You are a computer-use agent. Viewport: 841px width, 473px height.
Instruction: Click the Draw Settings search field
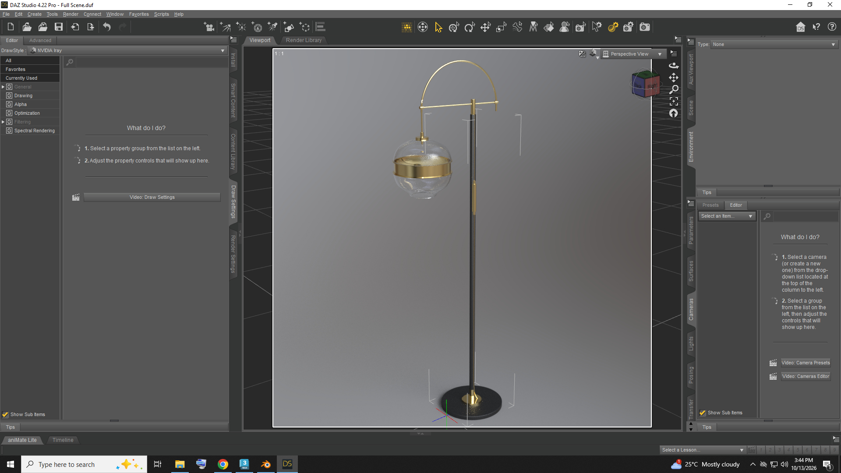click(152, 62)
